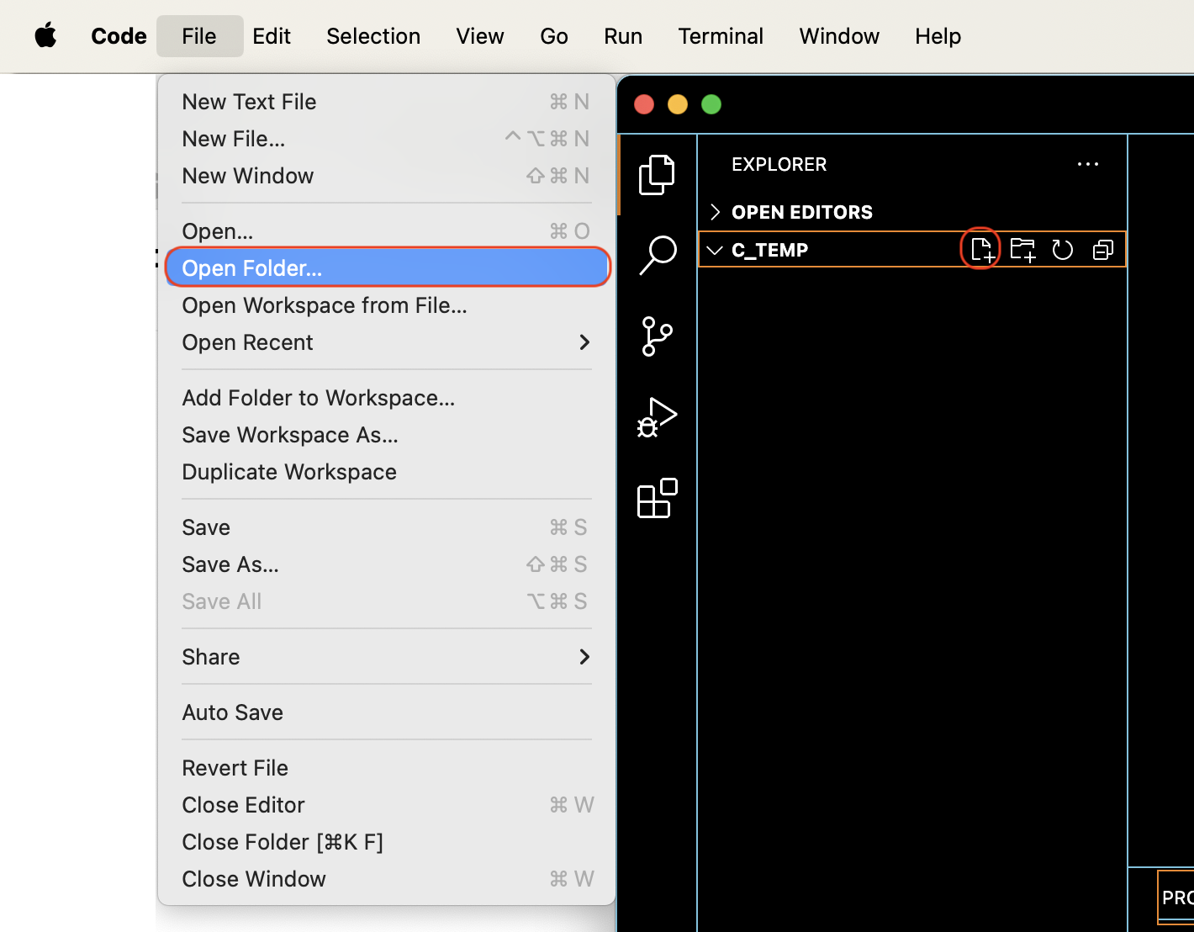Click the green zoom window button
The height and width of the screenshot is (932, 1194).
[x=711, y=104]
